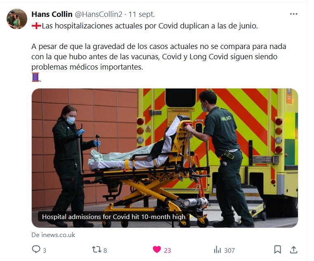Click the 8 reposts count
Screen dimensions: 314x261
[105, 250]
